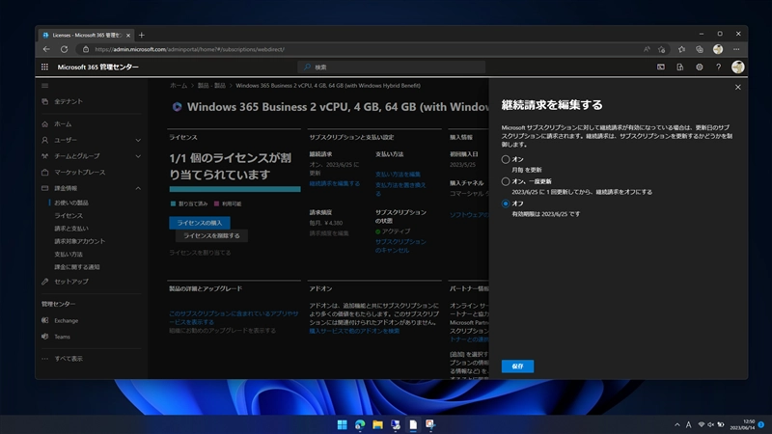772x434 pixels.
Task: Open the サブスクリプションのキャンセル link
Action: tap(400, 246)
